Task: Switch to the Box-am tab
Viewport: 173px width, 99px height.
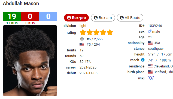Action: coord(103,18)
